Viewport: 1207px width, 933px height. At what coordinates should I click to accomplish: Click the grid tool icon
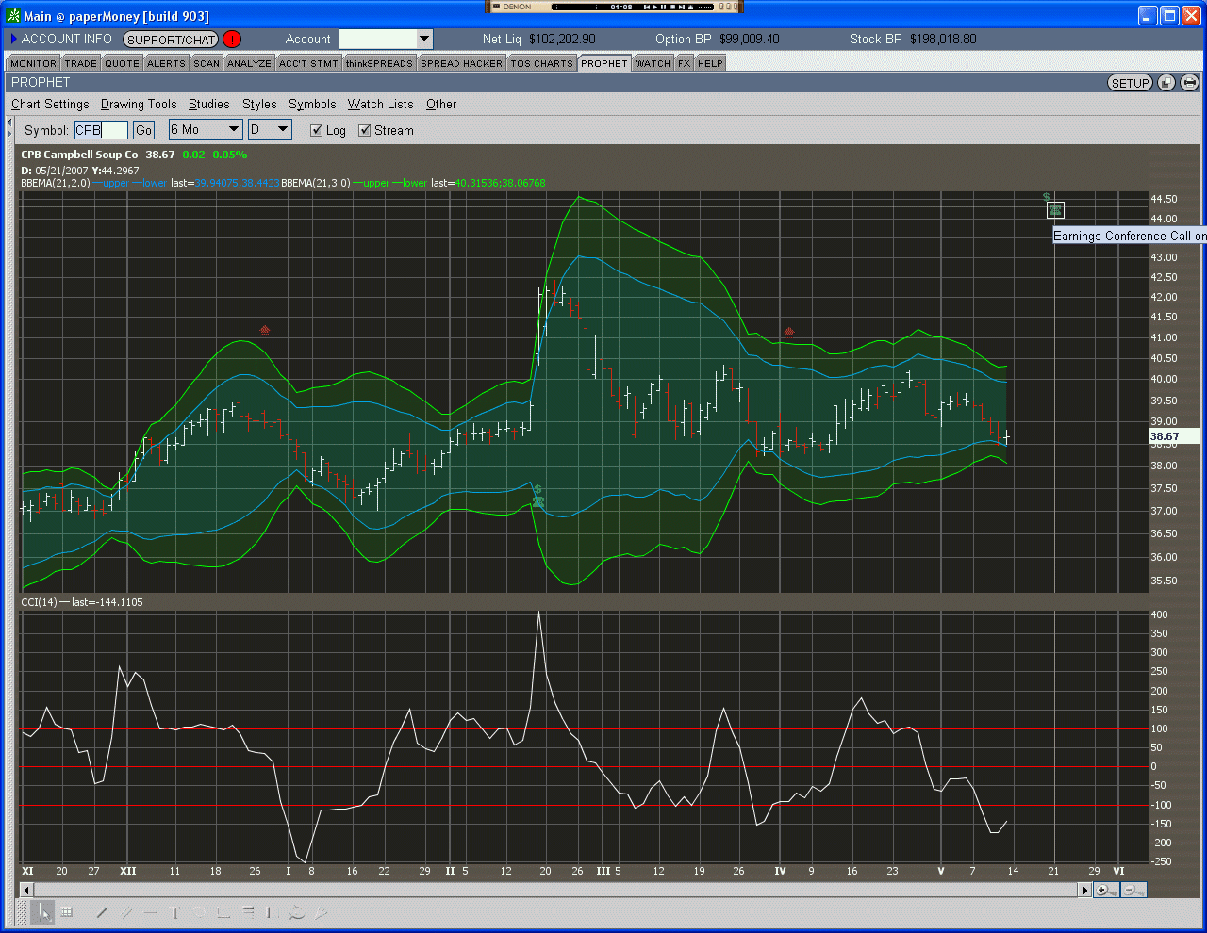(67, 911)
